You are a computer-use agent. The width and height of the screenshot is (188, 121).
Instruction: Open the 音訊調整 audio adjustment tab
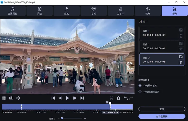13,11
